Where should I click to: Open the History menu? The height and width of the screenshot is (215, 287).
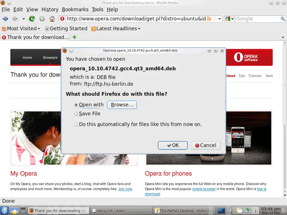click(x=50, y=9)
